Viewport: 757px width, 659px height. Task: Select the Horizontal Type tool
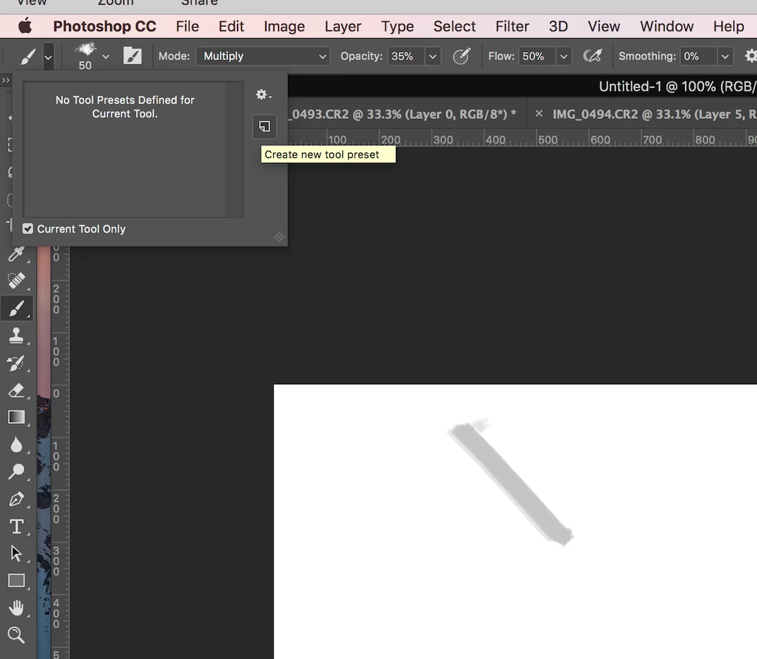point(17,527)
